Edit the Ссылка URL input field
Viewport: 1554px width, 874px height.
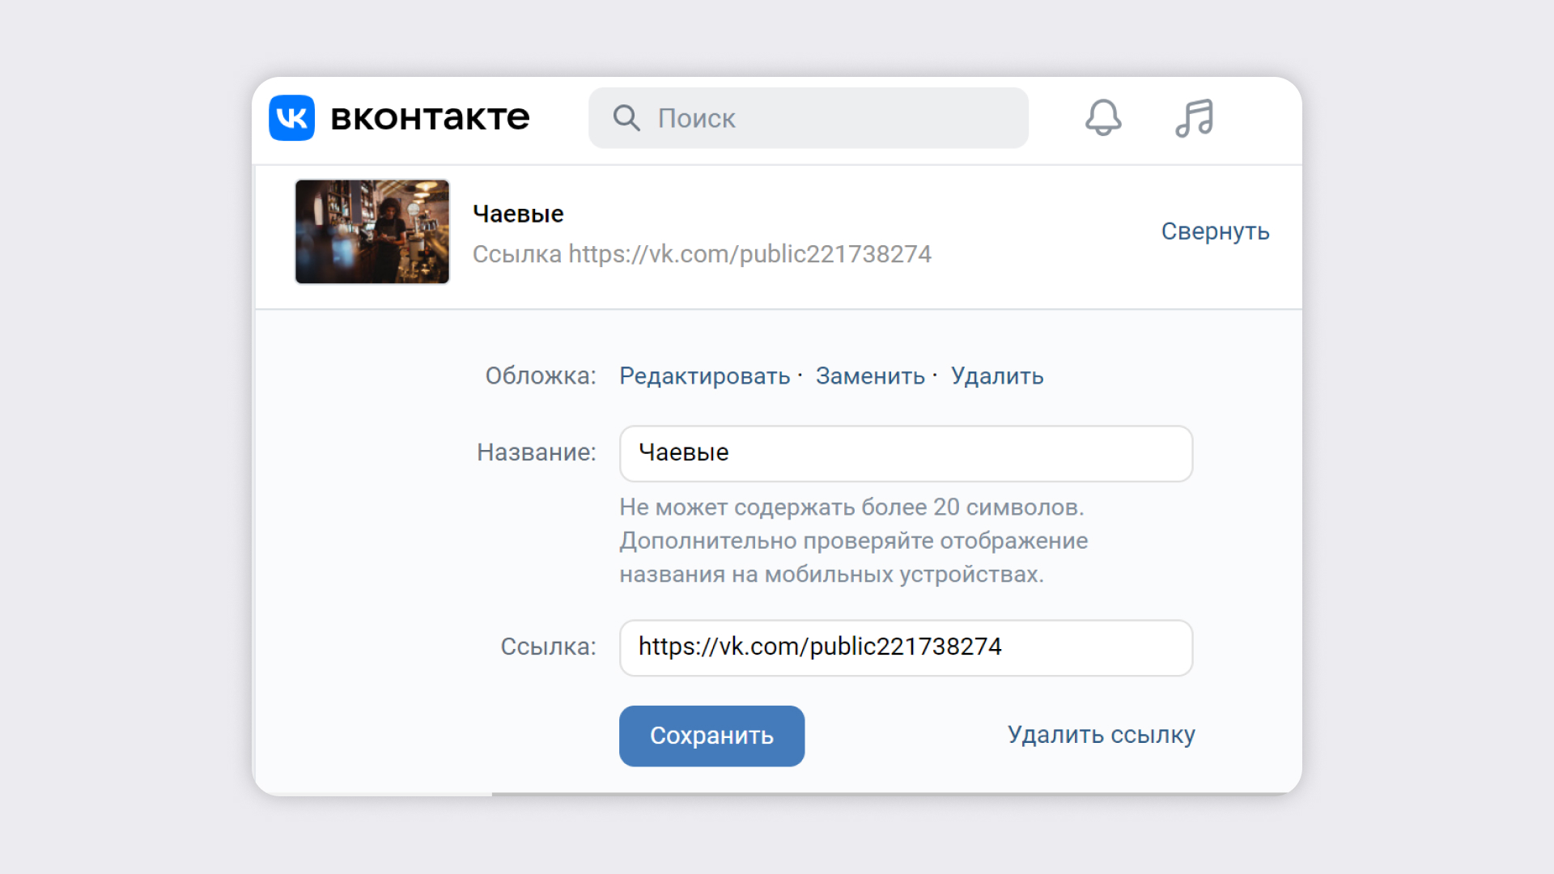click(x=906, y=647)
